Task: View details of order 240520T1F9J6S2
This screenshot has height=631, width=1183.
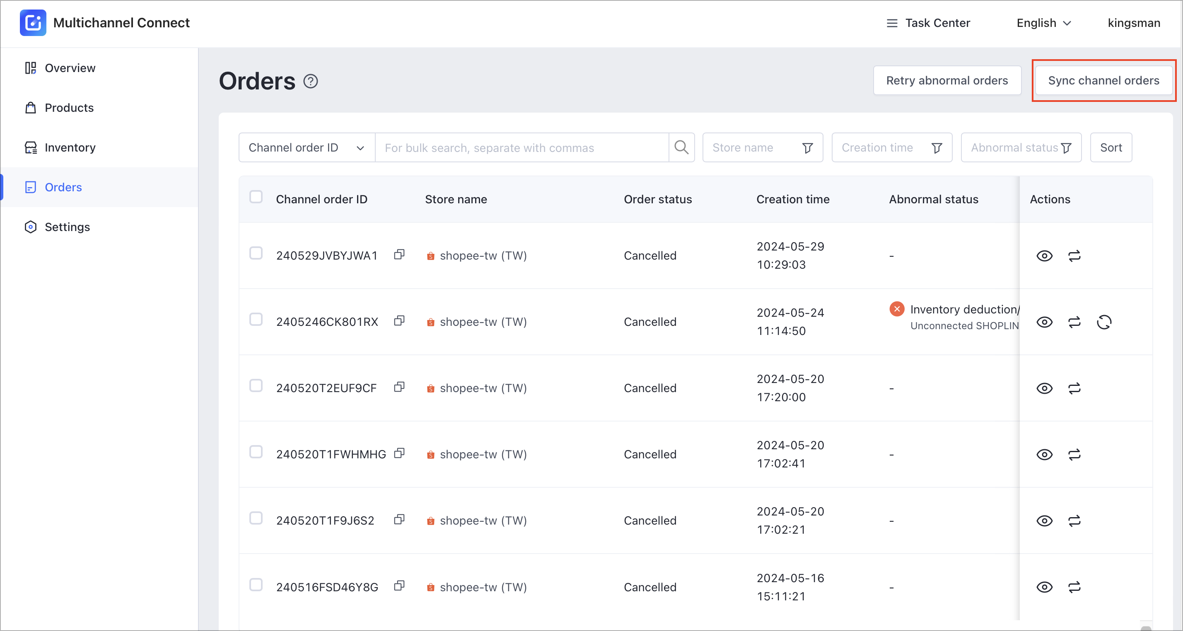Action: 1044,521
